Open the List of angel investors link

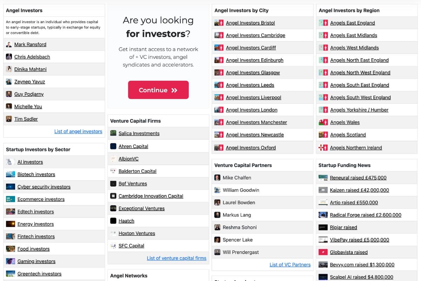pyautogui.click(x=78, y=131)
